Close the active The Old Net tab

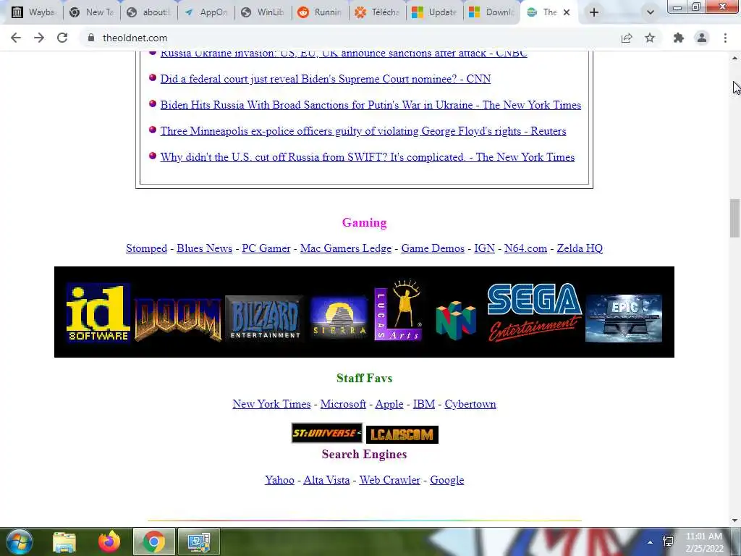pyautogui.click(x=567, y=12)
